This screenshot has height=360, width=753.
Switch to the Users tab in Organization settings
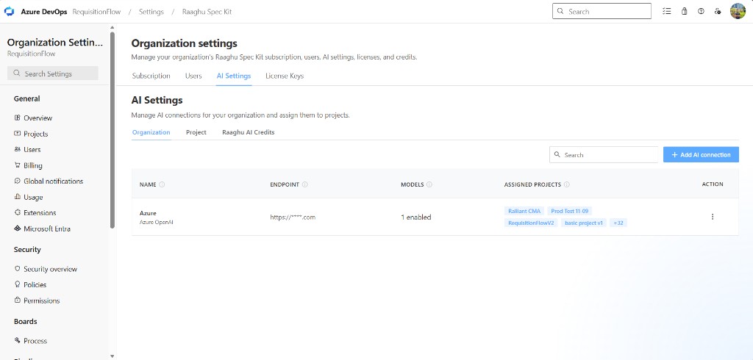(193, 76)
